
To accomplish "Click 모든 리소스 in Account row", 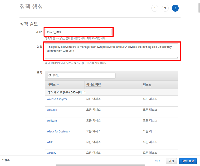I will click(150, 109).
